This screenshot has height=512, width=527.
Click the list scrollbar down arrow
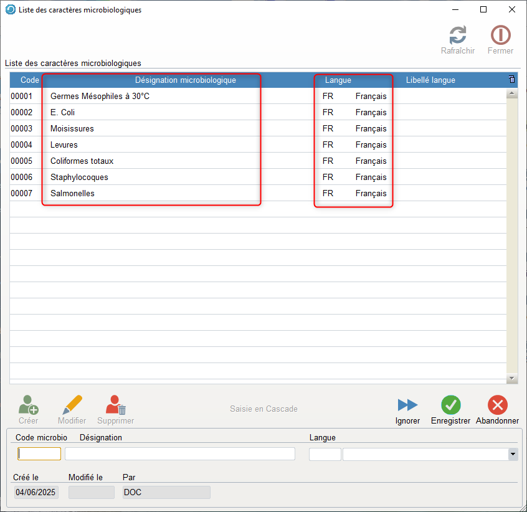pyautogui.click(x=512, y=378)
